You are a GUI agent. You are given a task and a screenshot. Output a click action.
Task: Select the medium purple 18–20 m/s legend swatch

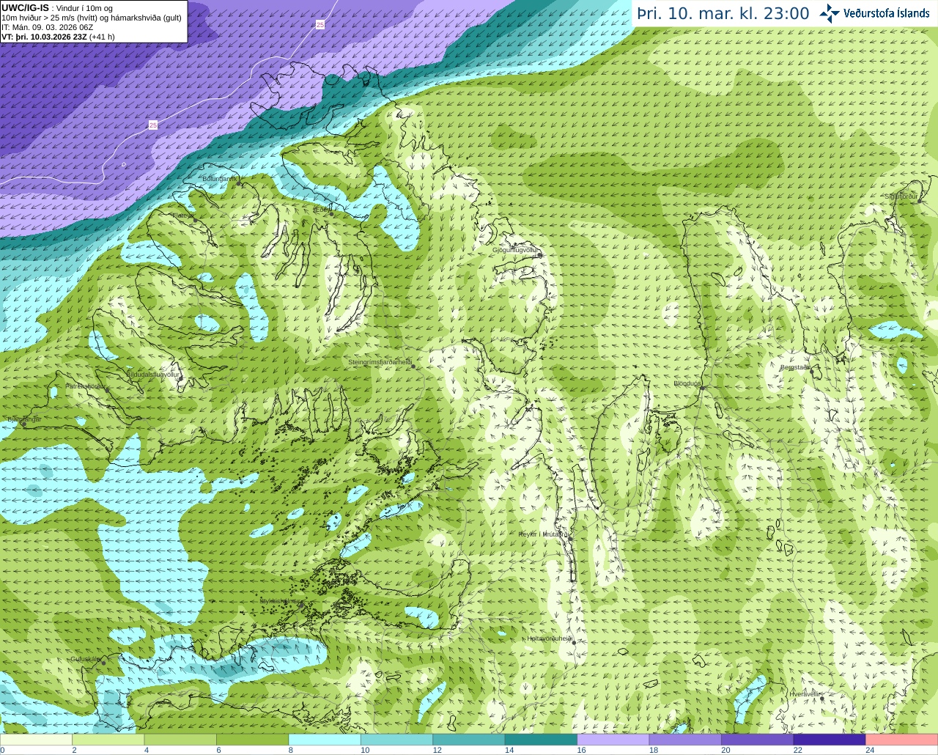[686, 740]
